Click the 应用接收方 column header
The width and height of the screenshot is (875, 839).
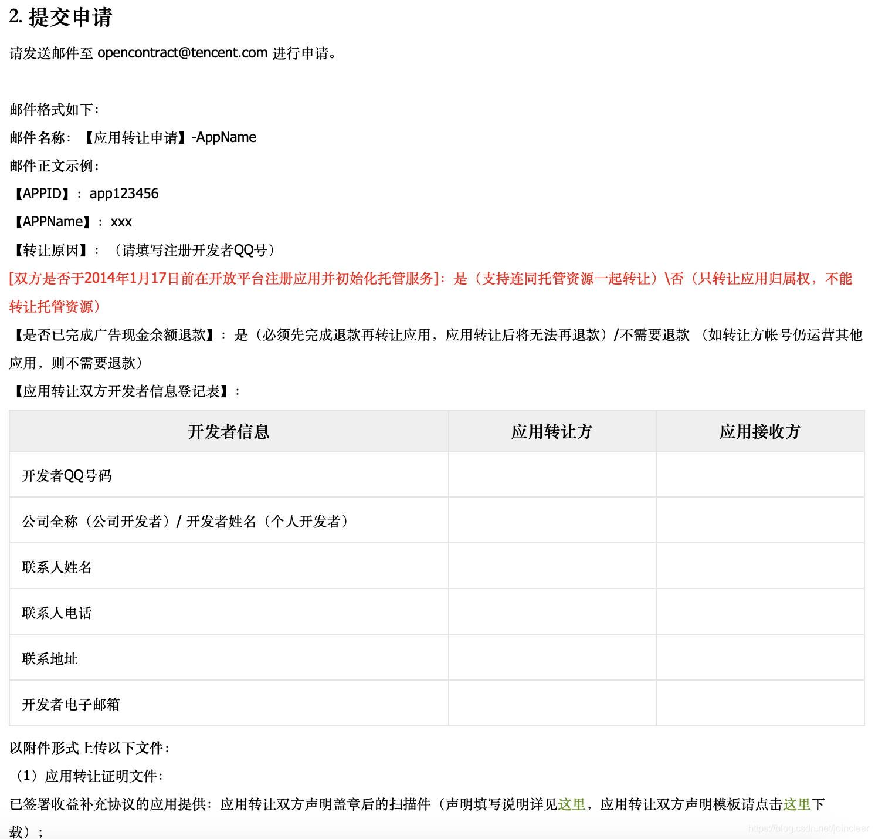point(760,431)
